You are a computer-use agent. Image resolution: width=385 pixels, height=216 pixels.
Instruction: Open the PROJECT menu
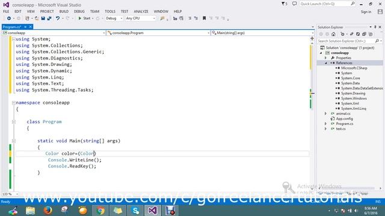click(x=47, y=11)
